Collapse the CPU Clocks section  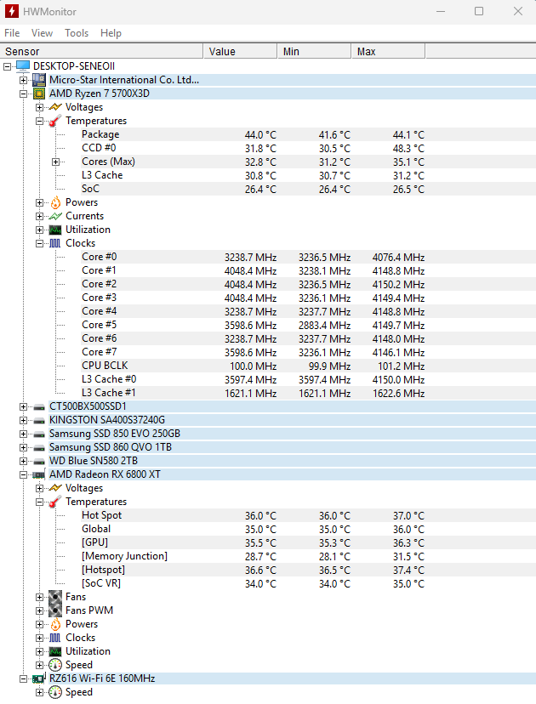point(39,243)
